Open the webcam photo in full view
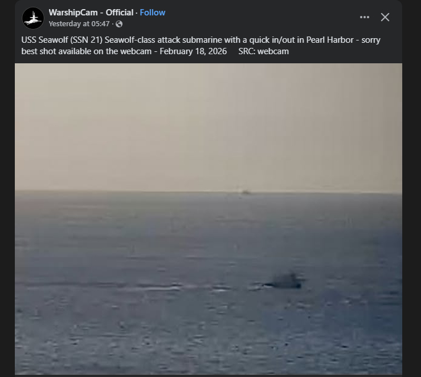Screen dimensions: 421x377 point(209,219)
